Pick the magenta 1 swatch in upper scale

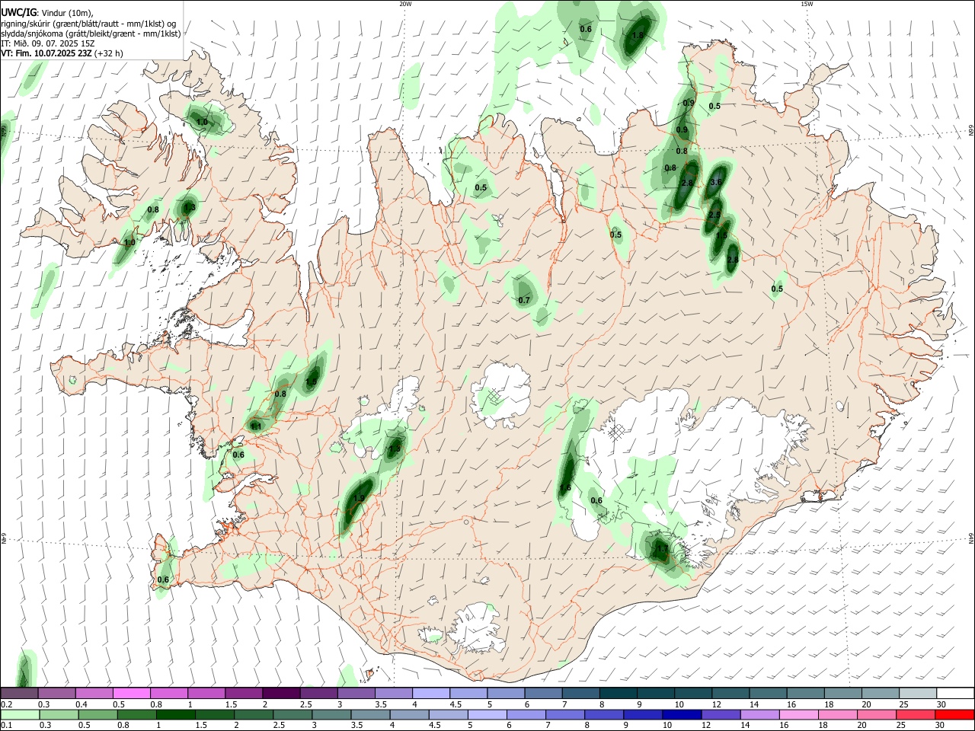(206, 693)
